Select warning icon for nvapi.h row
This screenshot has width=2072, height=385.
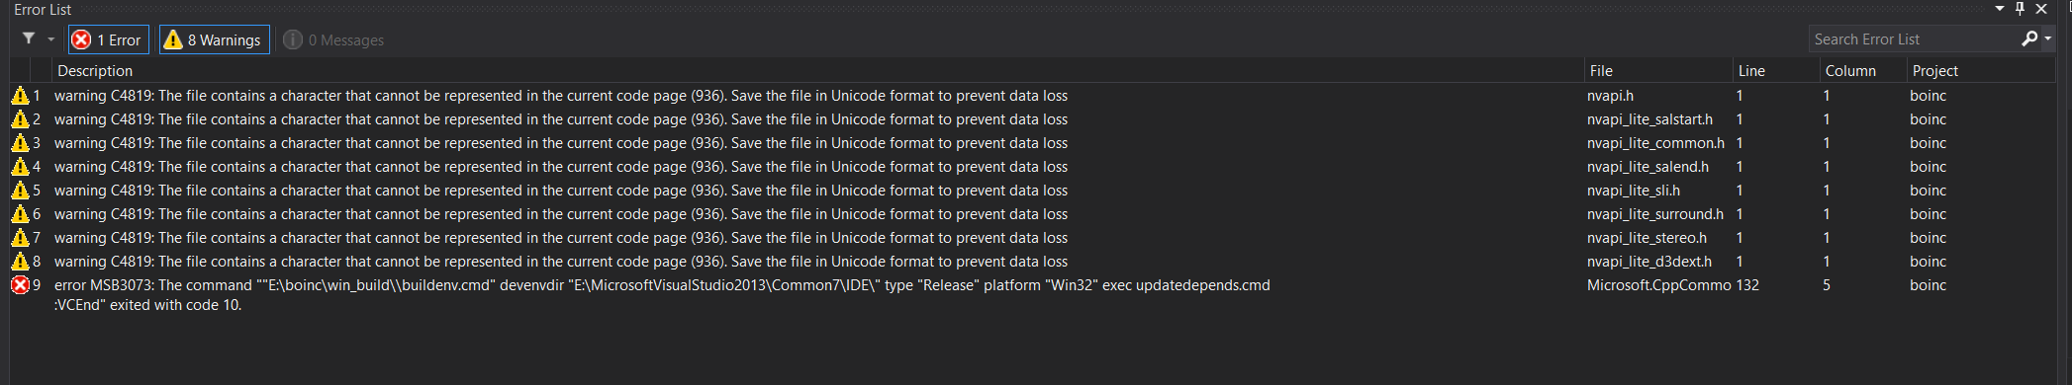pos(20,96)
